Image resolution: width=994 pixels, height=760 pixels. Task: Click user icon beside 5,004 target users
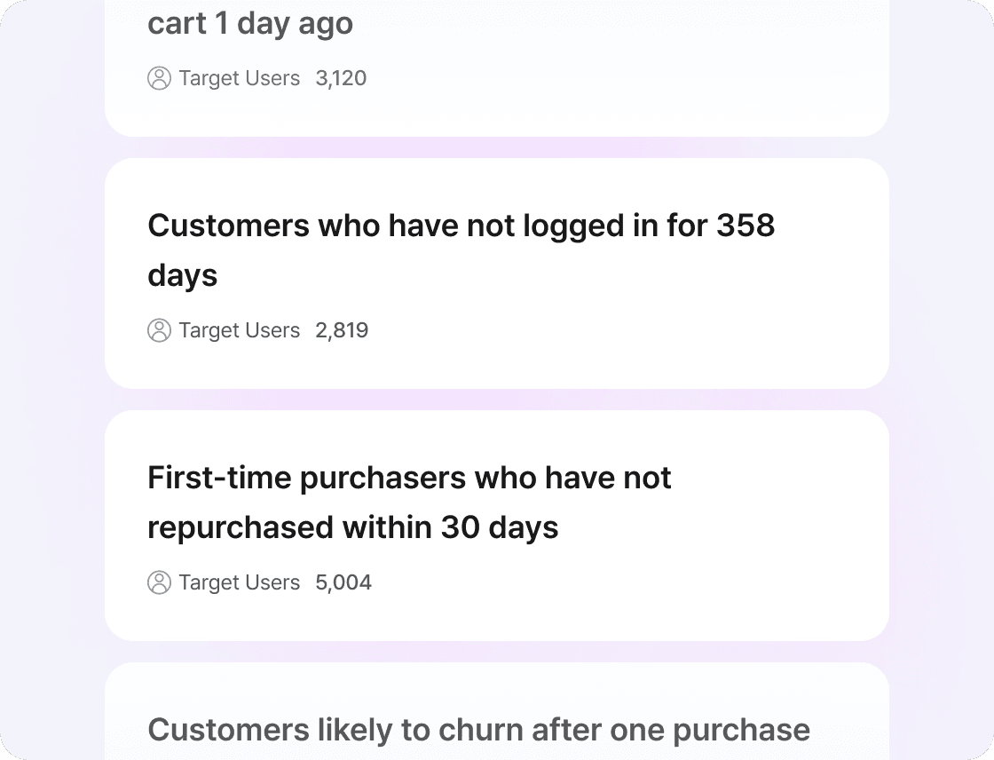[x=159, y=582]
